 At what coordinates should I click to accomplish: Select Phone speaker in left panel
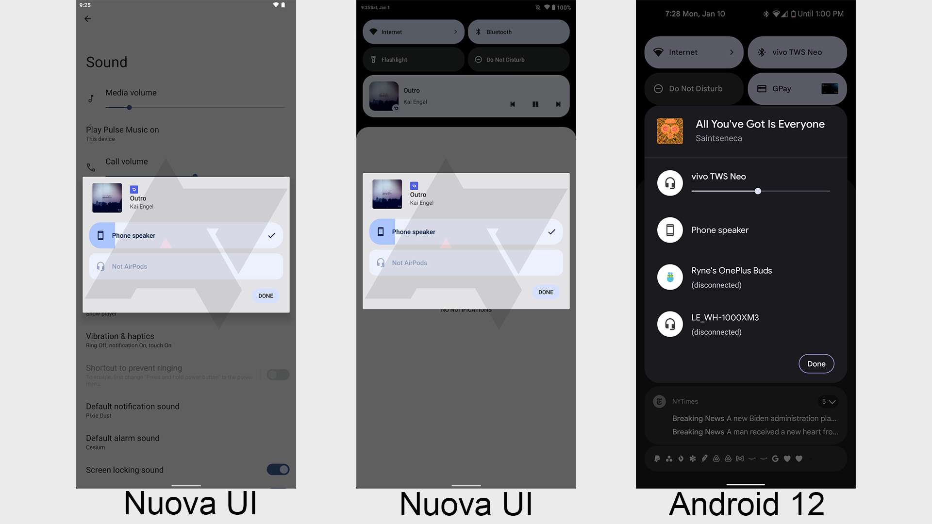[x=185, y=235]
